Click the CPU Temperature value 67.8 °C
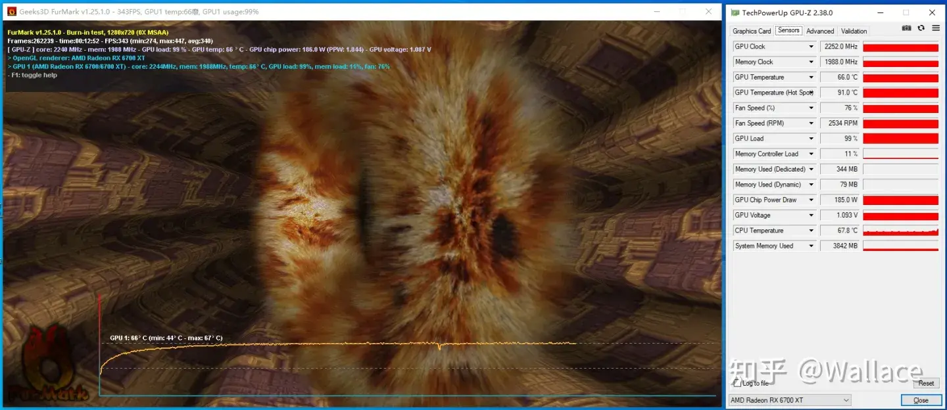947x410 pixels. (x=840, y=231)
